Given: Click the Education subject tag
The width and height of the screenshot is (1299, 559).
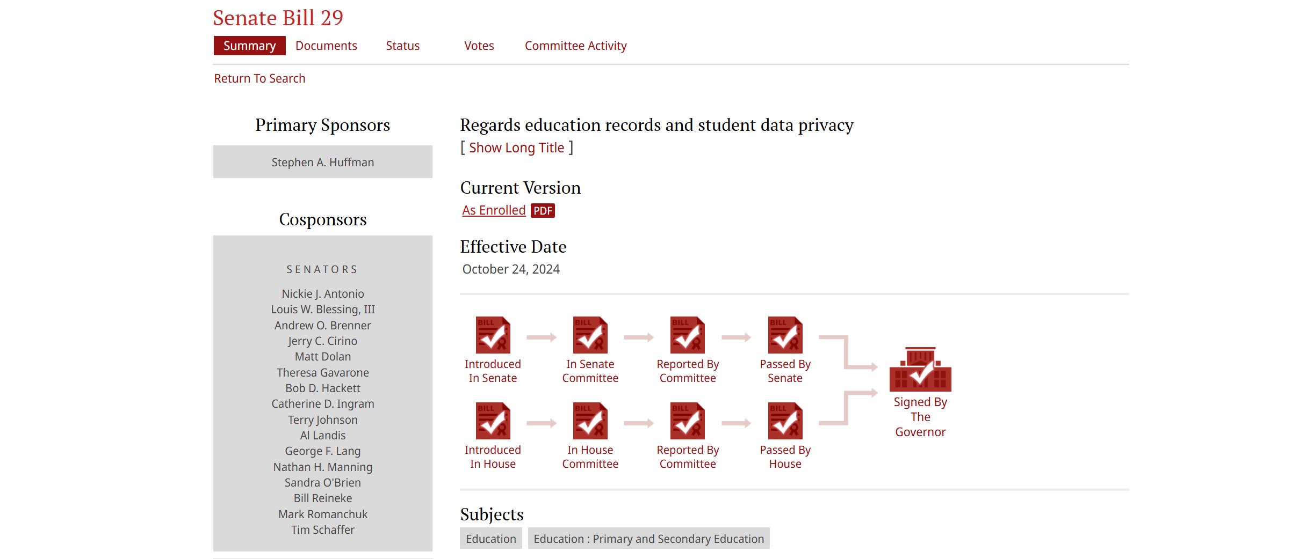Looking at the screenshot, I should 490,539.
